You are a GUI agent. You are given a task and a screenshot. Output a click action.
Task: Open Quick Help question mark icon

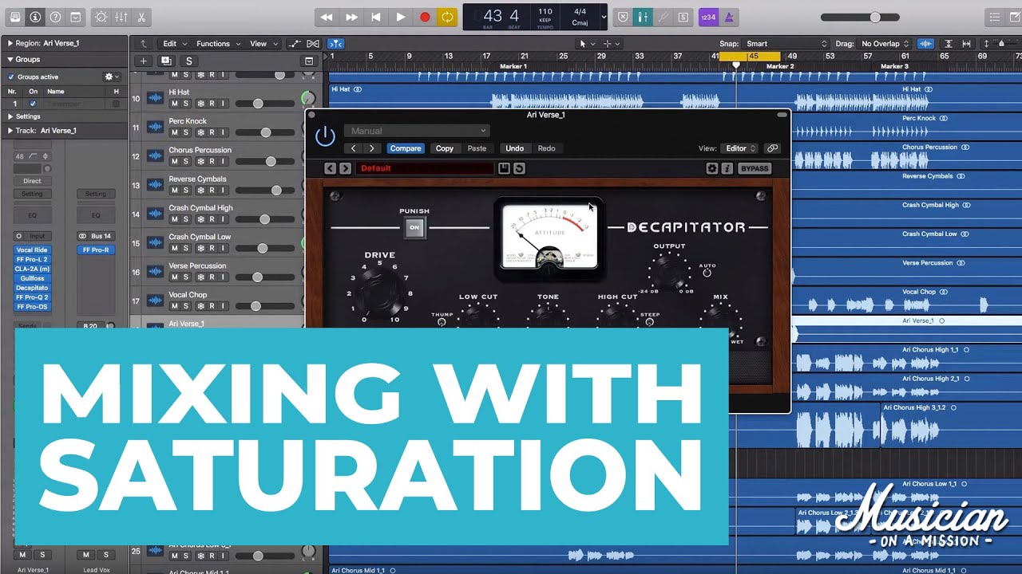coord(55,17)
